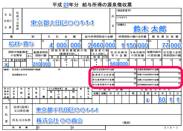This screenshot has height=131, width=183.
Task: Click the 本人が障害者 header
Action: click(x=55, y=89)
